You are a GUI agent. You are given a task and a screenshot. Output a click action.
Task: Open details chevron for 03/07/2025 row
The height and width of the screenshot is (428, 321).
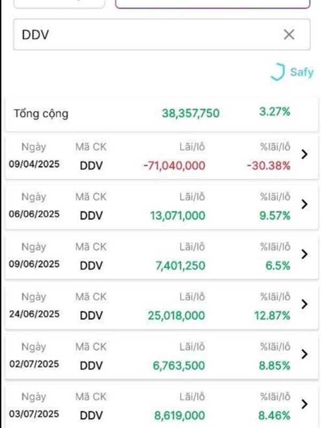pyautogui.click(x=304, y=404)
